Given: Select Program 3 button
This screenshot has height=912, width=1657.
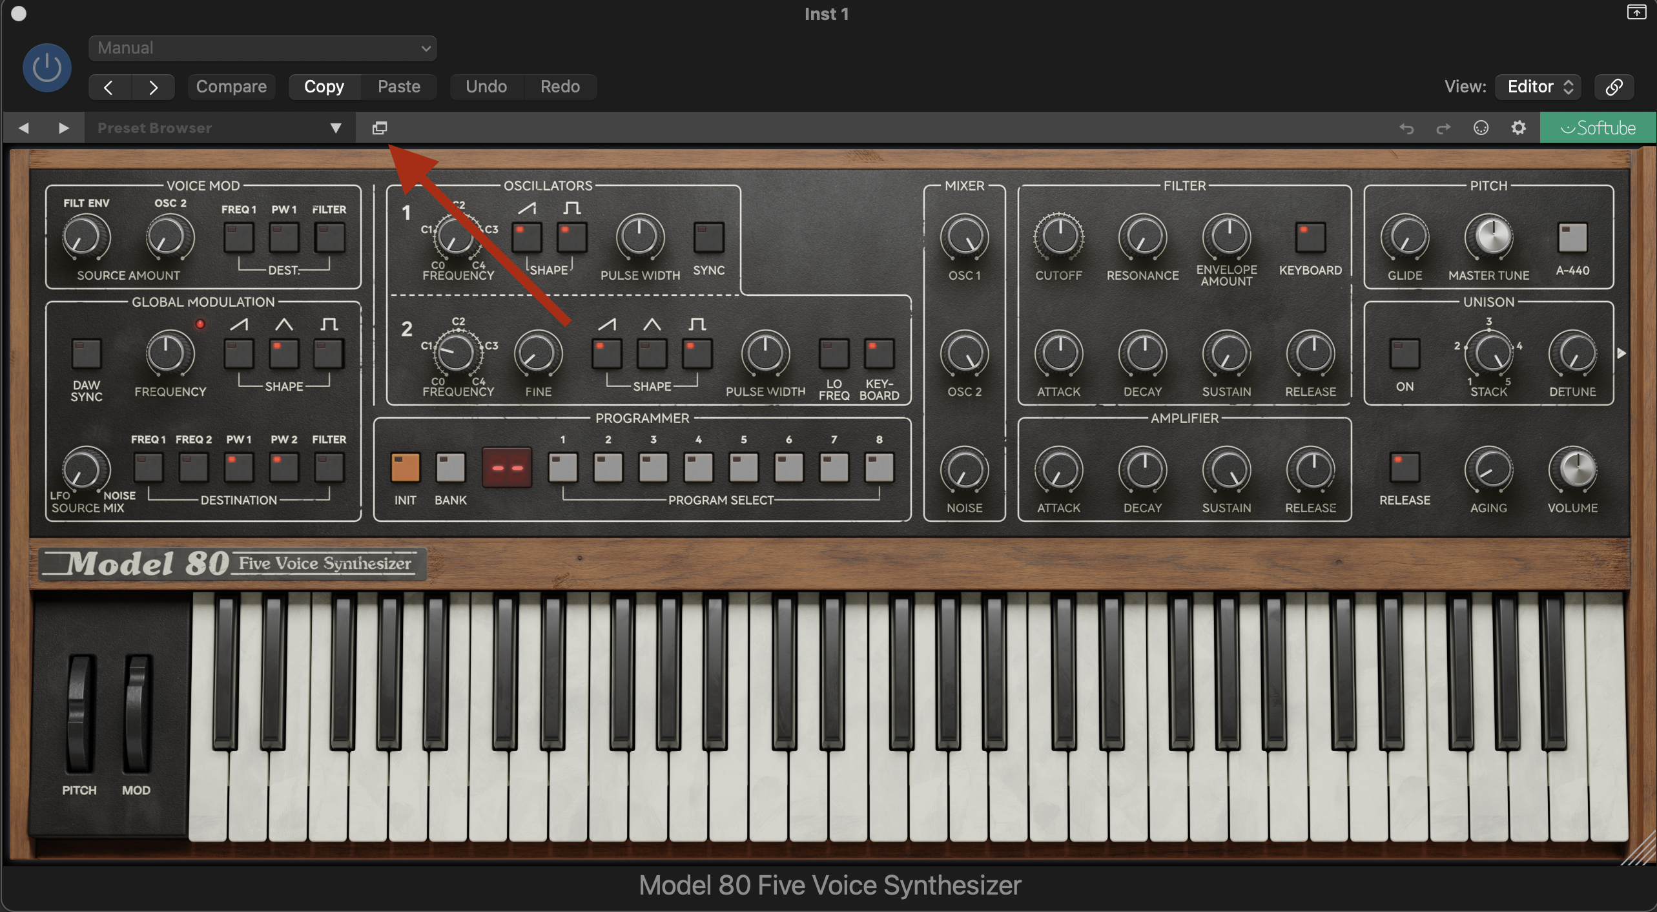Looking at the screenshot, I should click(x=654, y=468).
